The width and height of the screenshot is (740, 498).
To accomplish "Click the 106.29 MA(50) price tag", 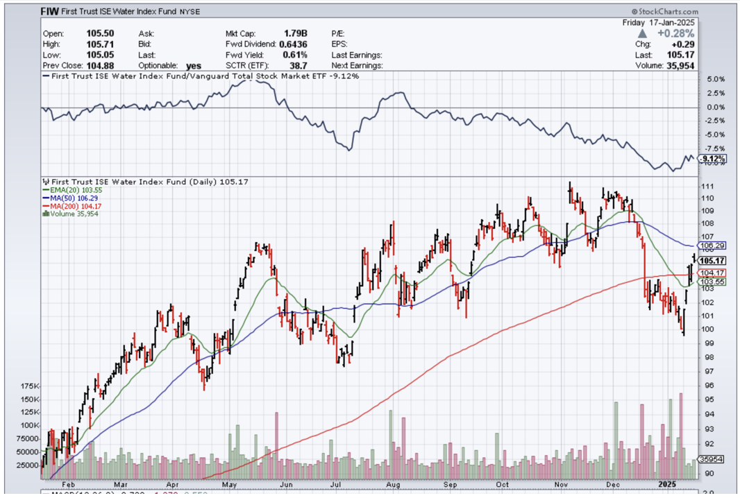I will 713,246.
